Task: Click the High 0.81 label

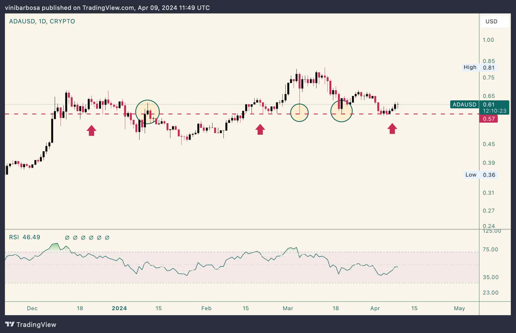Action: (480, 67)
